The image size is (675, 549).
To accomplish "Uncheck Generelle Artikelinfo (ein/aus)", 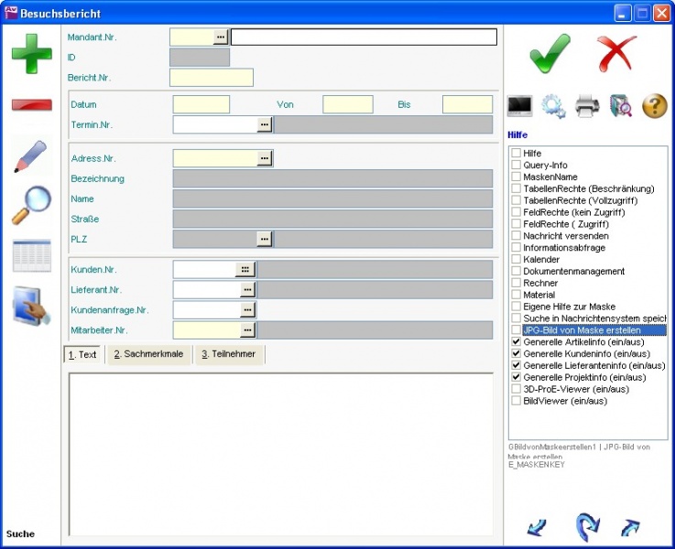I will (x=517, y=342).
